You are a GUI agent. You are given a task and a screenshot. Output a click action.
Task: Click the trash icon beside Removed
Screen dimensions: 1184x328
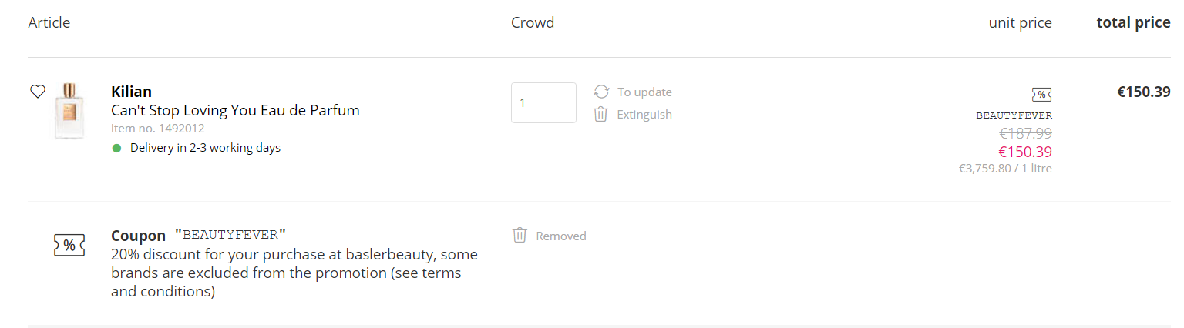point(520,235)
